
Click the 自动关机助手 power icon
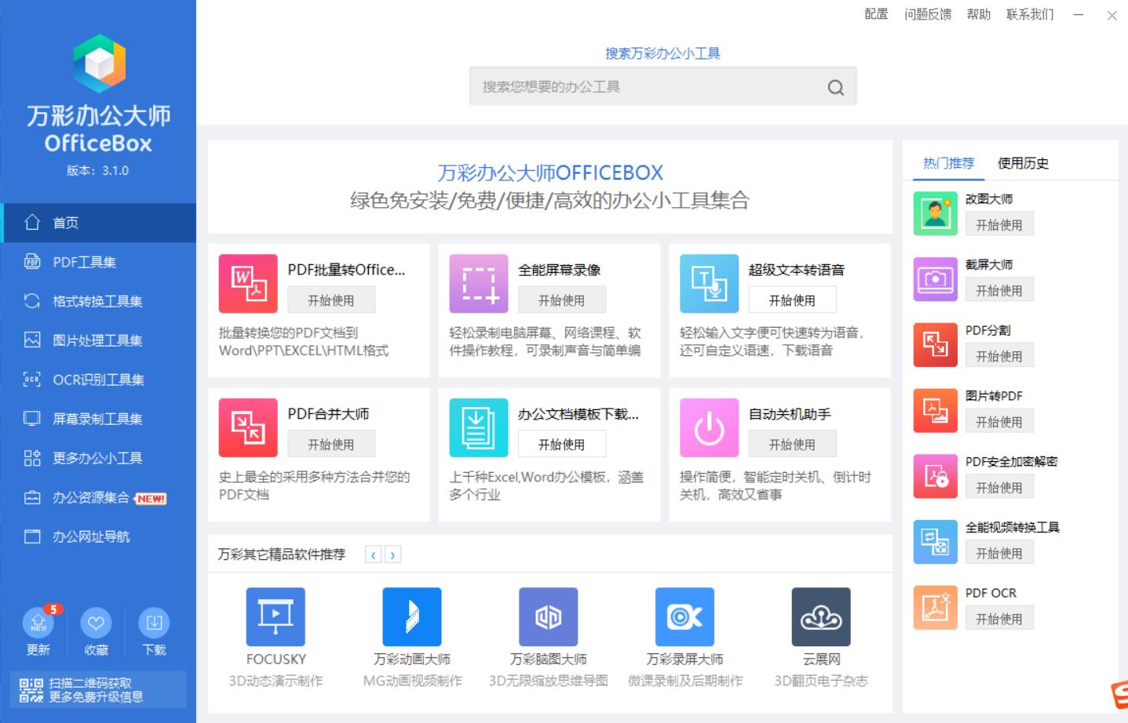point(709,427)
